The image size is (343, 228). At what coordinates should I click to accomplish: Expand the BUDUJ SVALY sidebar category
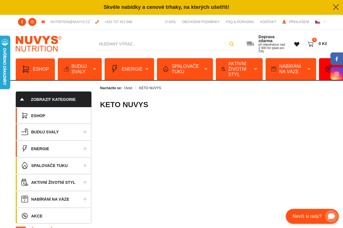(85, 132)
